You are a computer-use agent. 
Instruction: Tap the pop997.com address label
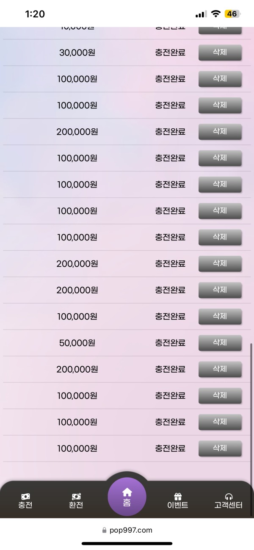(131, 530)
